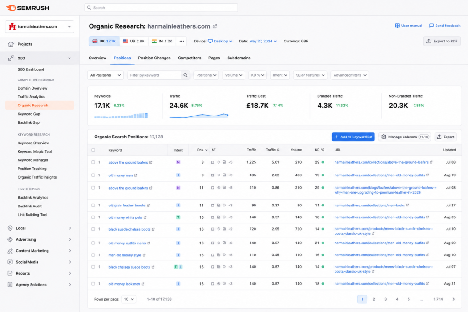468x312 pixels.
Task: Check the 'old money men' row checkbox
Action: click(93, 175)
